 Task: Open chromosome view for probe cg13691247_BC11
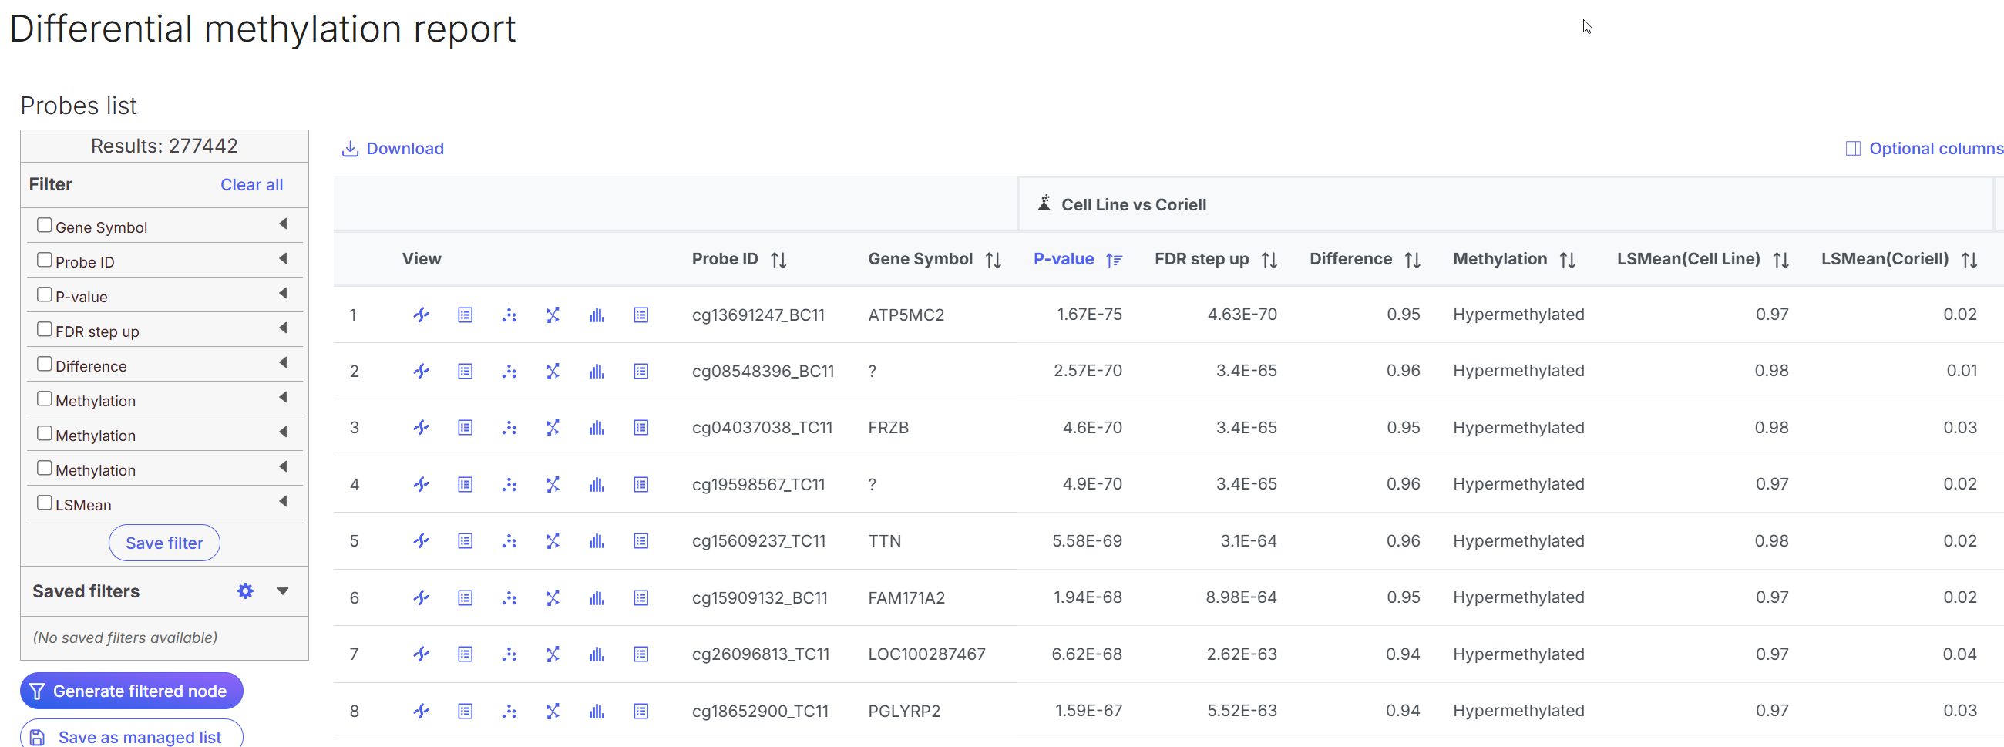(x=421, y=315)
